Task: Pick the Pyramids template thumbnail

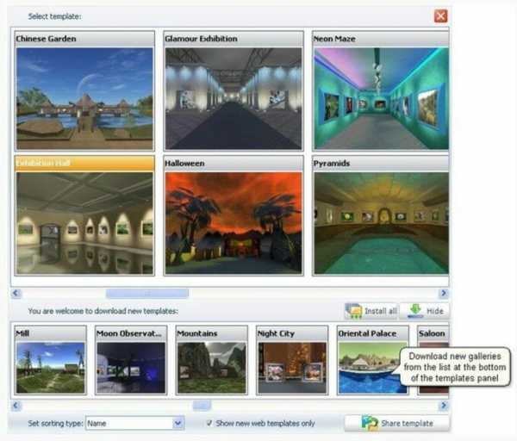Action: (x=381, y=223)
